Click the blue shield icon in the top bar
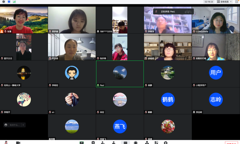This screenshot has height=144, width=240. (x=9, y=2)
